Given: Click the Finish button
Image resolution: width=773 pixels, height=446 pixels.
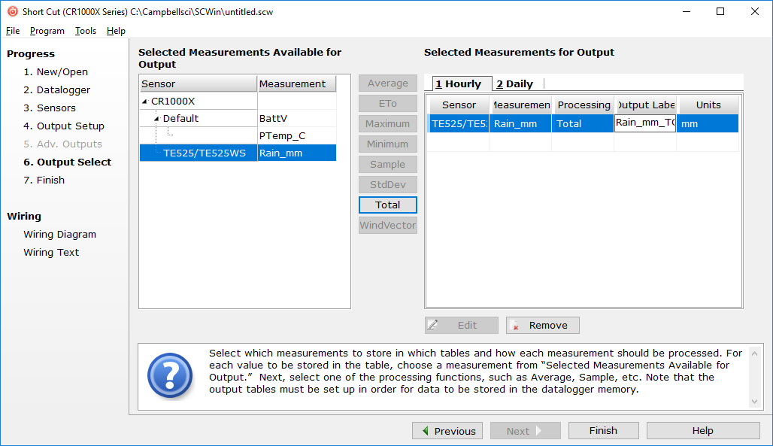Looking at the screenshot, I should [603, 430].
